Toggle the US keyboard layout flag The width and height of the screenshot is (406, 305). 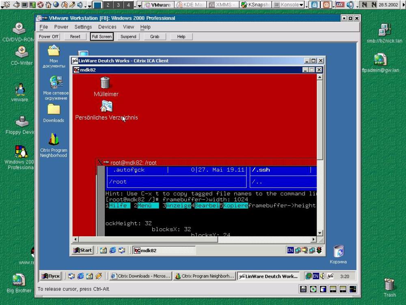pyautogui.click(x=340, y=4)
